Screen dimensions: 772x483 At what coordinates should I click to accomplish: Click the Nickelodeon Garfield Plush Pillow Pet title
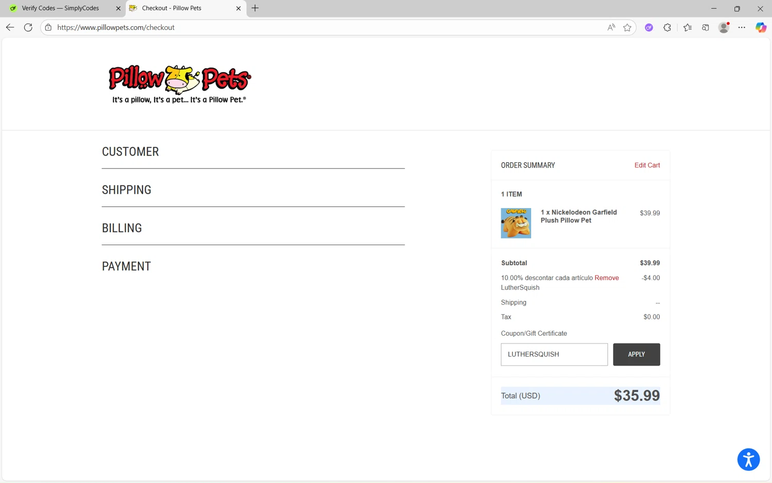578,216
